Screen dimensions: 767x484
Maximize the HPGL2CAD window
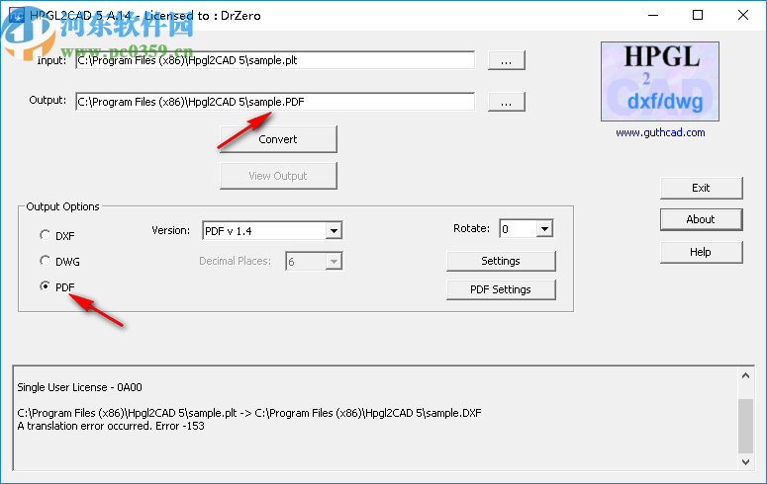pos(698,15)
